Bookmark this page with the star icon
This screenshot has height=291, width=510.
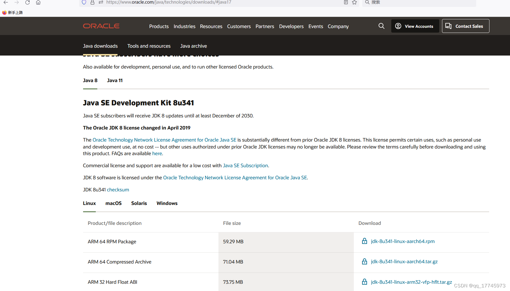[x=354, y=2]
